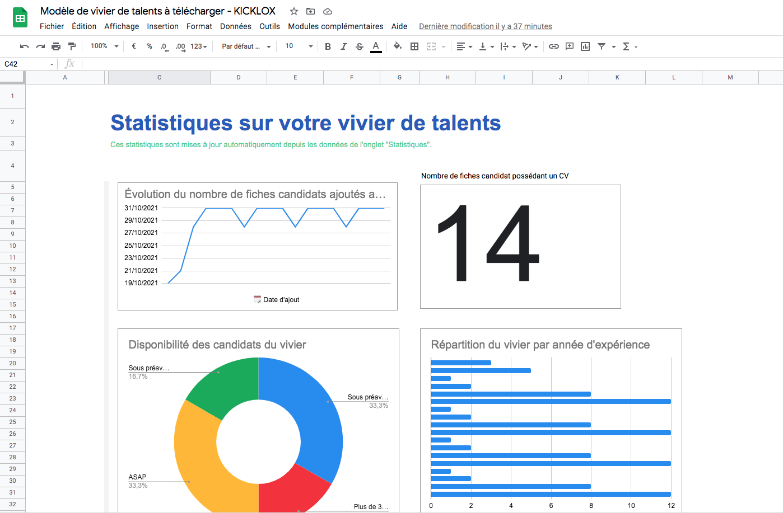783x513 pixels.
Task: Insert a link using chain icon
Action: tap(553, 46)
